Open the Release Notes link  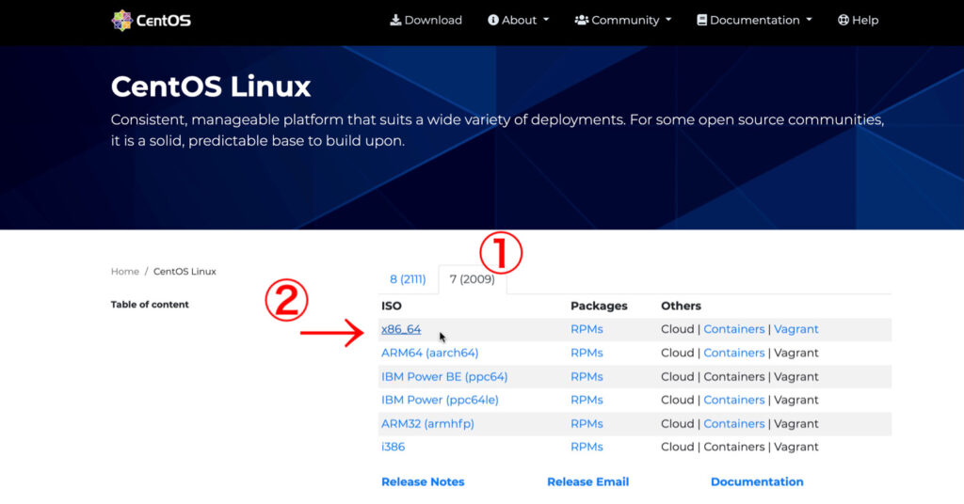tap(423, 481)
